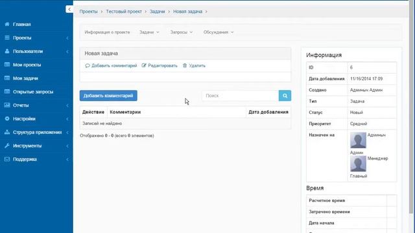Click the chart icon beside Отчеты
The image size is (415, 233).
7,105
